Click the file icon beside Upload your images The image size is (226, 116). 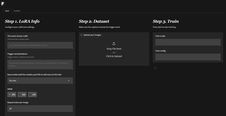tap(81, 35)
